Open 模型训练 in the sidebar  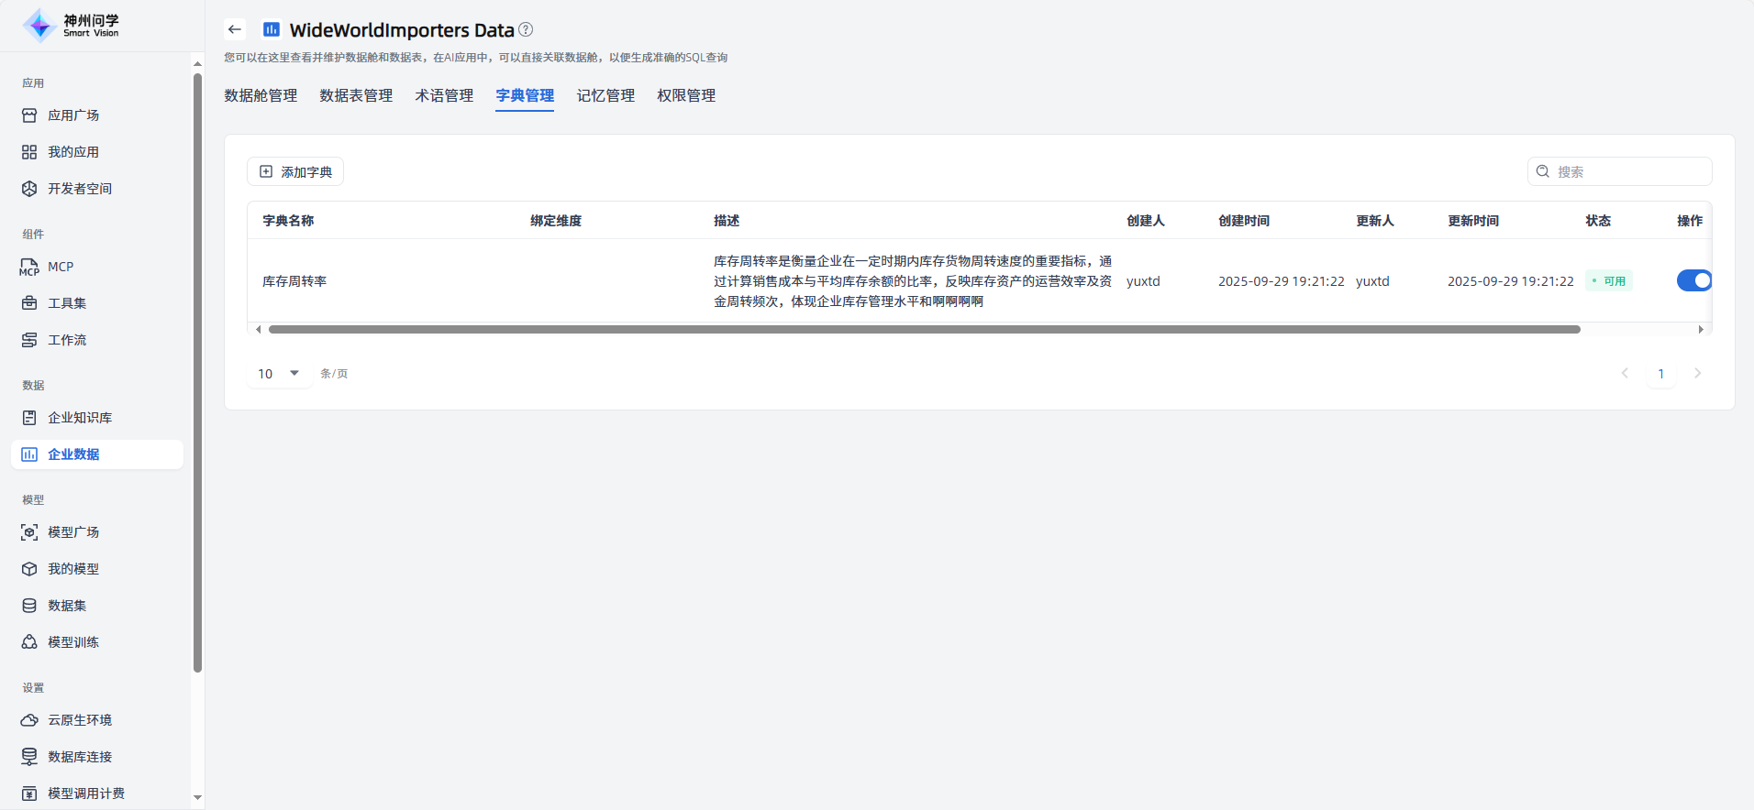[73, 642]
